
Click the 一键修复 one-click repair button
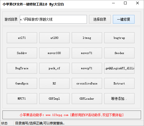[124, 19]
